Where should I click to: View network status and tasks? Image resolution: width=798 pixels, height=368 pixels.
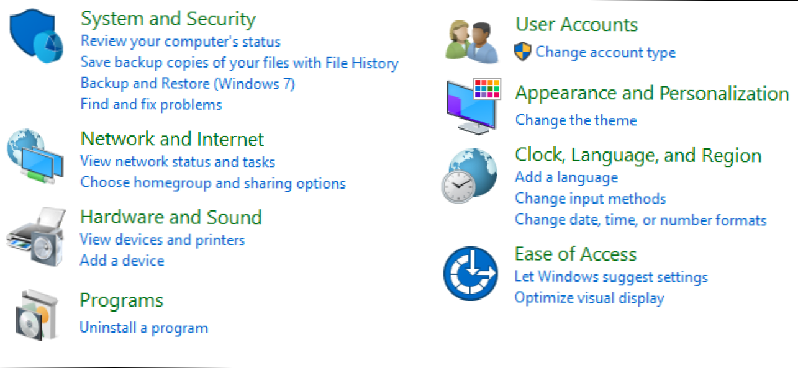pos(178,162)
